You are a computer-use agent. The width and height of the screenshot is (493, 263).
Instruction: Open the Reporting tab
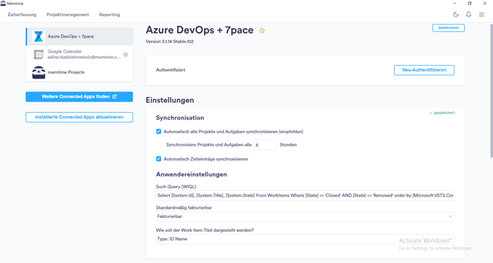(x=110, y=15)
